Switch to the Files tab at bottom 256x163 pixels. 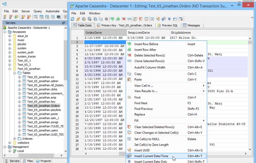(x=28, y=161)
